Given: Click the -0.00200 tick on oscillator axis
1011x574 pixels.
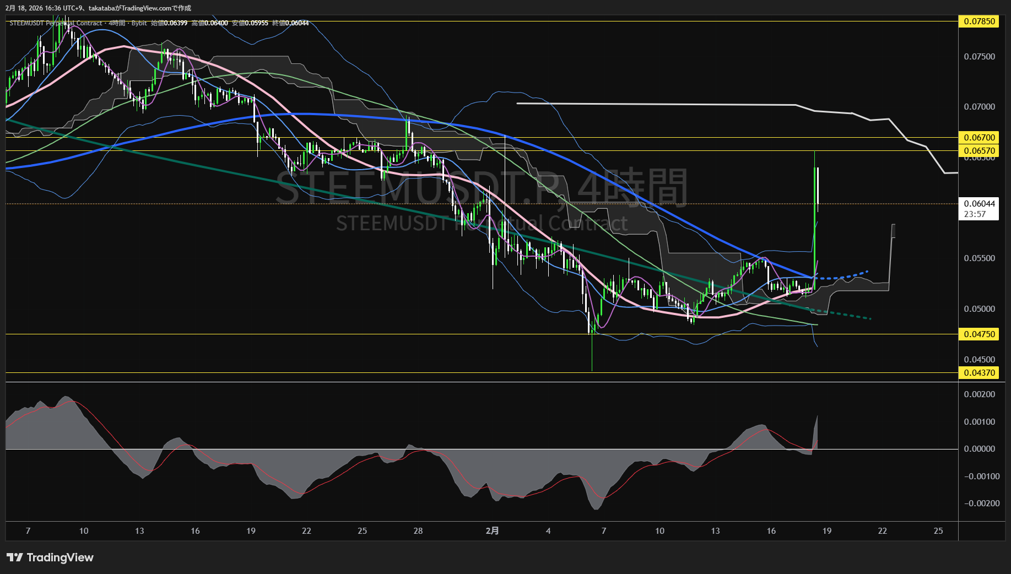Looking at the screenshot, I should point(981,503).
